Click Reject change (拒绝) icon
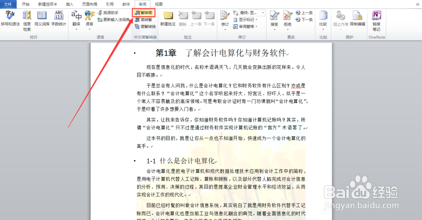This screenshot has width=422, height=220. 287,16
